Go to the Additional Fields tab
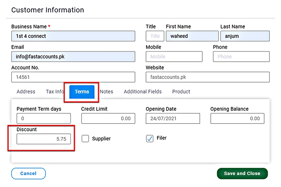The height and width of the screenshot is (187, 281). [143, 92]
